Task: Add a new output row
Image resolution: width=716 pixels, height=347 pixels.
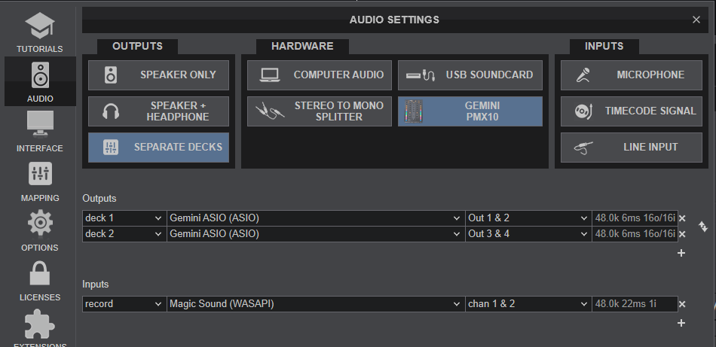Action: (681, 253)
